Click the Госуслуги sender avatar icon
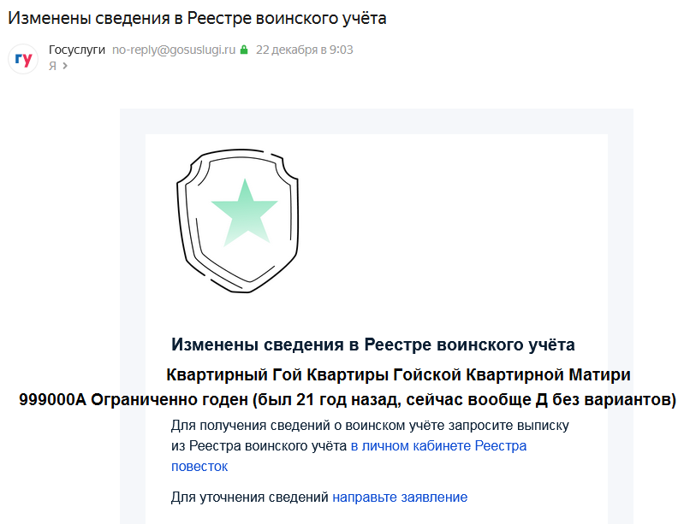Screen dimensions: 678x524 pos(23,59)
